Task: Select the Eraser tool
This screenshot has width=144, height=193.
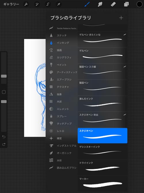Action: (x=113, y=4)
